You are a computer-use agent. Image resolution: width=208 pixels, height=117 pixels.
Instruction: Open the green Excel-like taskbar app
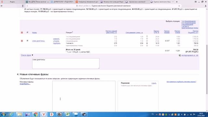[x=68, y=114]
